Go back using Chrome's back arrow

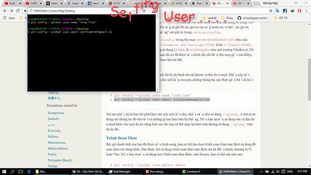click(x=5, y=11)
